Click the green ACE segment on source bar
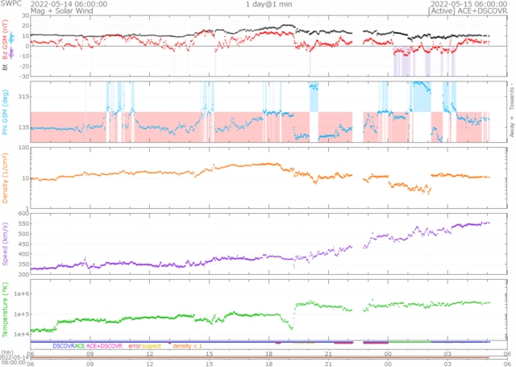516x367 pixels. [x=410, y=342]
